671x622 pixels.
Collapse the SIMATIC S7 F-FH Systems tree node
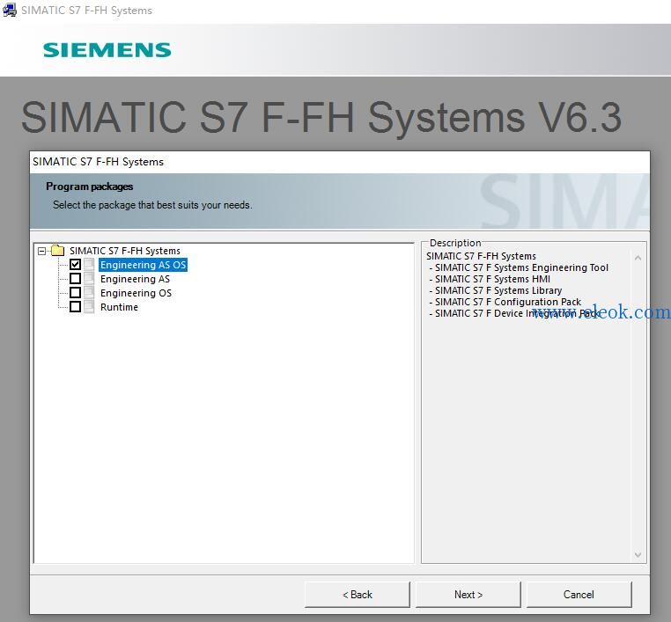pos(41,251)
